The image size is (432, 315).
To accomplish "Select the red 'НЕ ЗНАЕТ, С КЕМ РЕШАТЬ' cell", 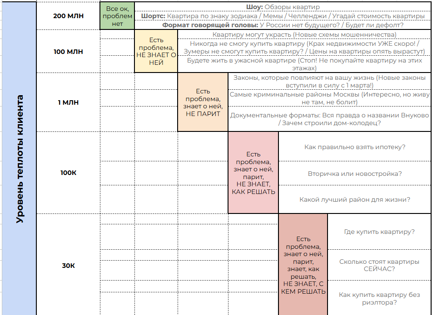I will tap(303, 265).
